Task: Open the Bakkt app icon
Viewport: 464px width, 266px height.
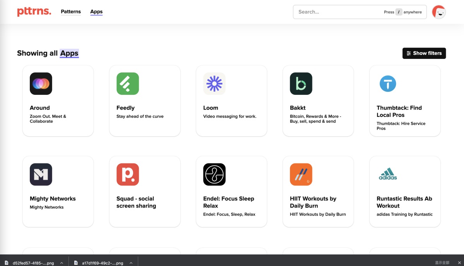Action: coord(301,84)
